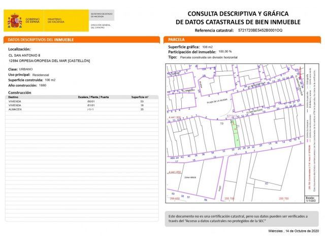
Task: Click the "4.441.850" coordinate on the map
Action: (175, 172)
